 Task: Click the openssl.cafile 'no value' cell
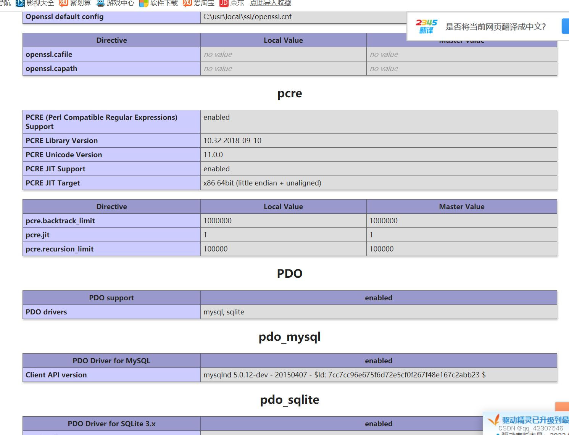283,54
